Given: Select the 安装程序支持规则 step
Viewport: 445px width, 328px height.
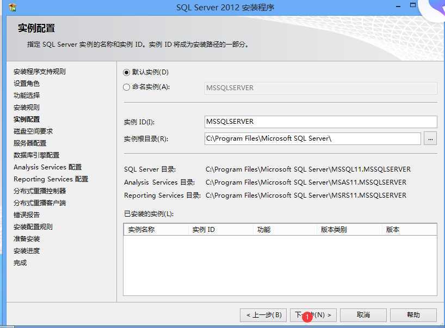Looking at the screenshot, I should tap(40, 71).
